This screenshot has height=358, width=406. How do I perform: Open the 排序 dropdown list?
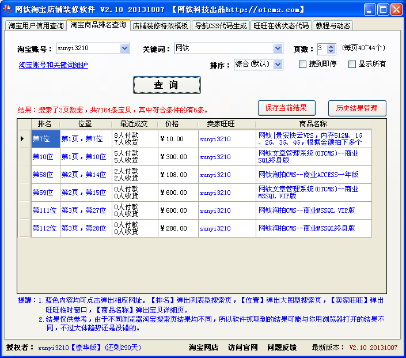(x=278, y=65)
